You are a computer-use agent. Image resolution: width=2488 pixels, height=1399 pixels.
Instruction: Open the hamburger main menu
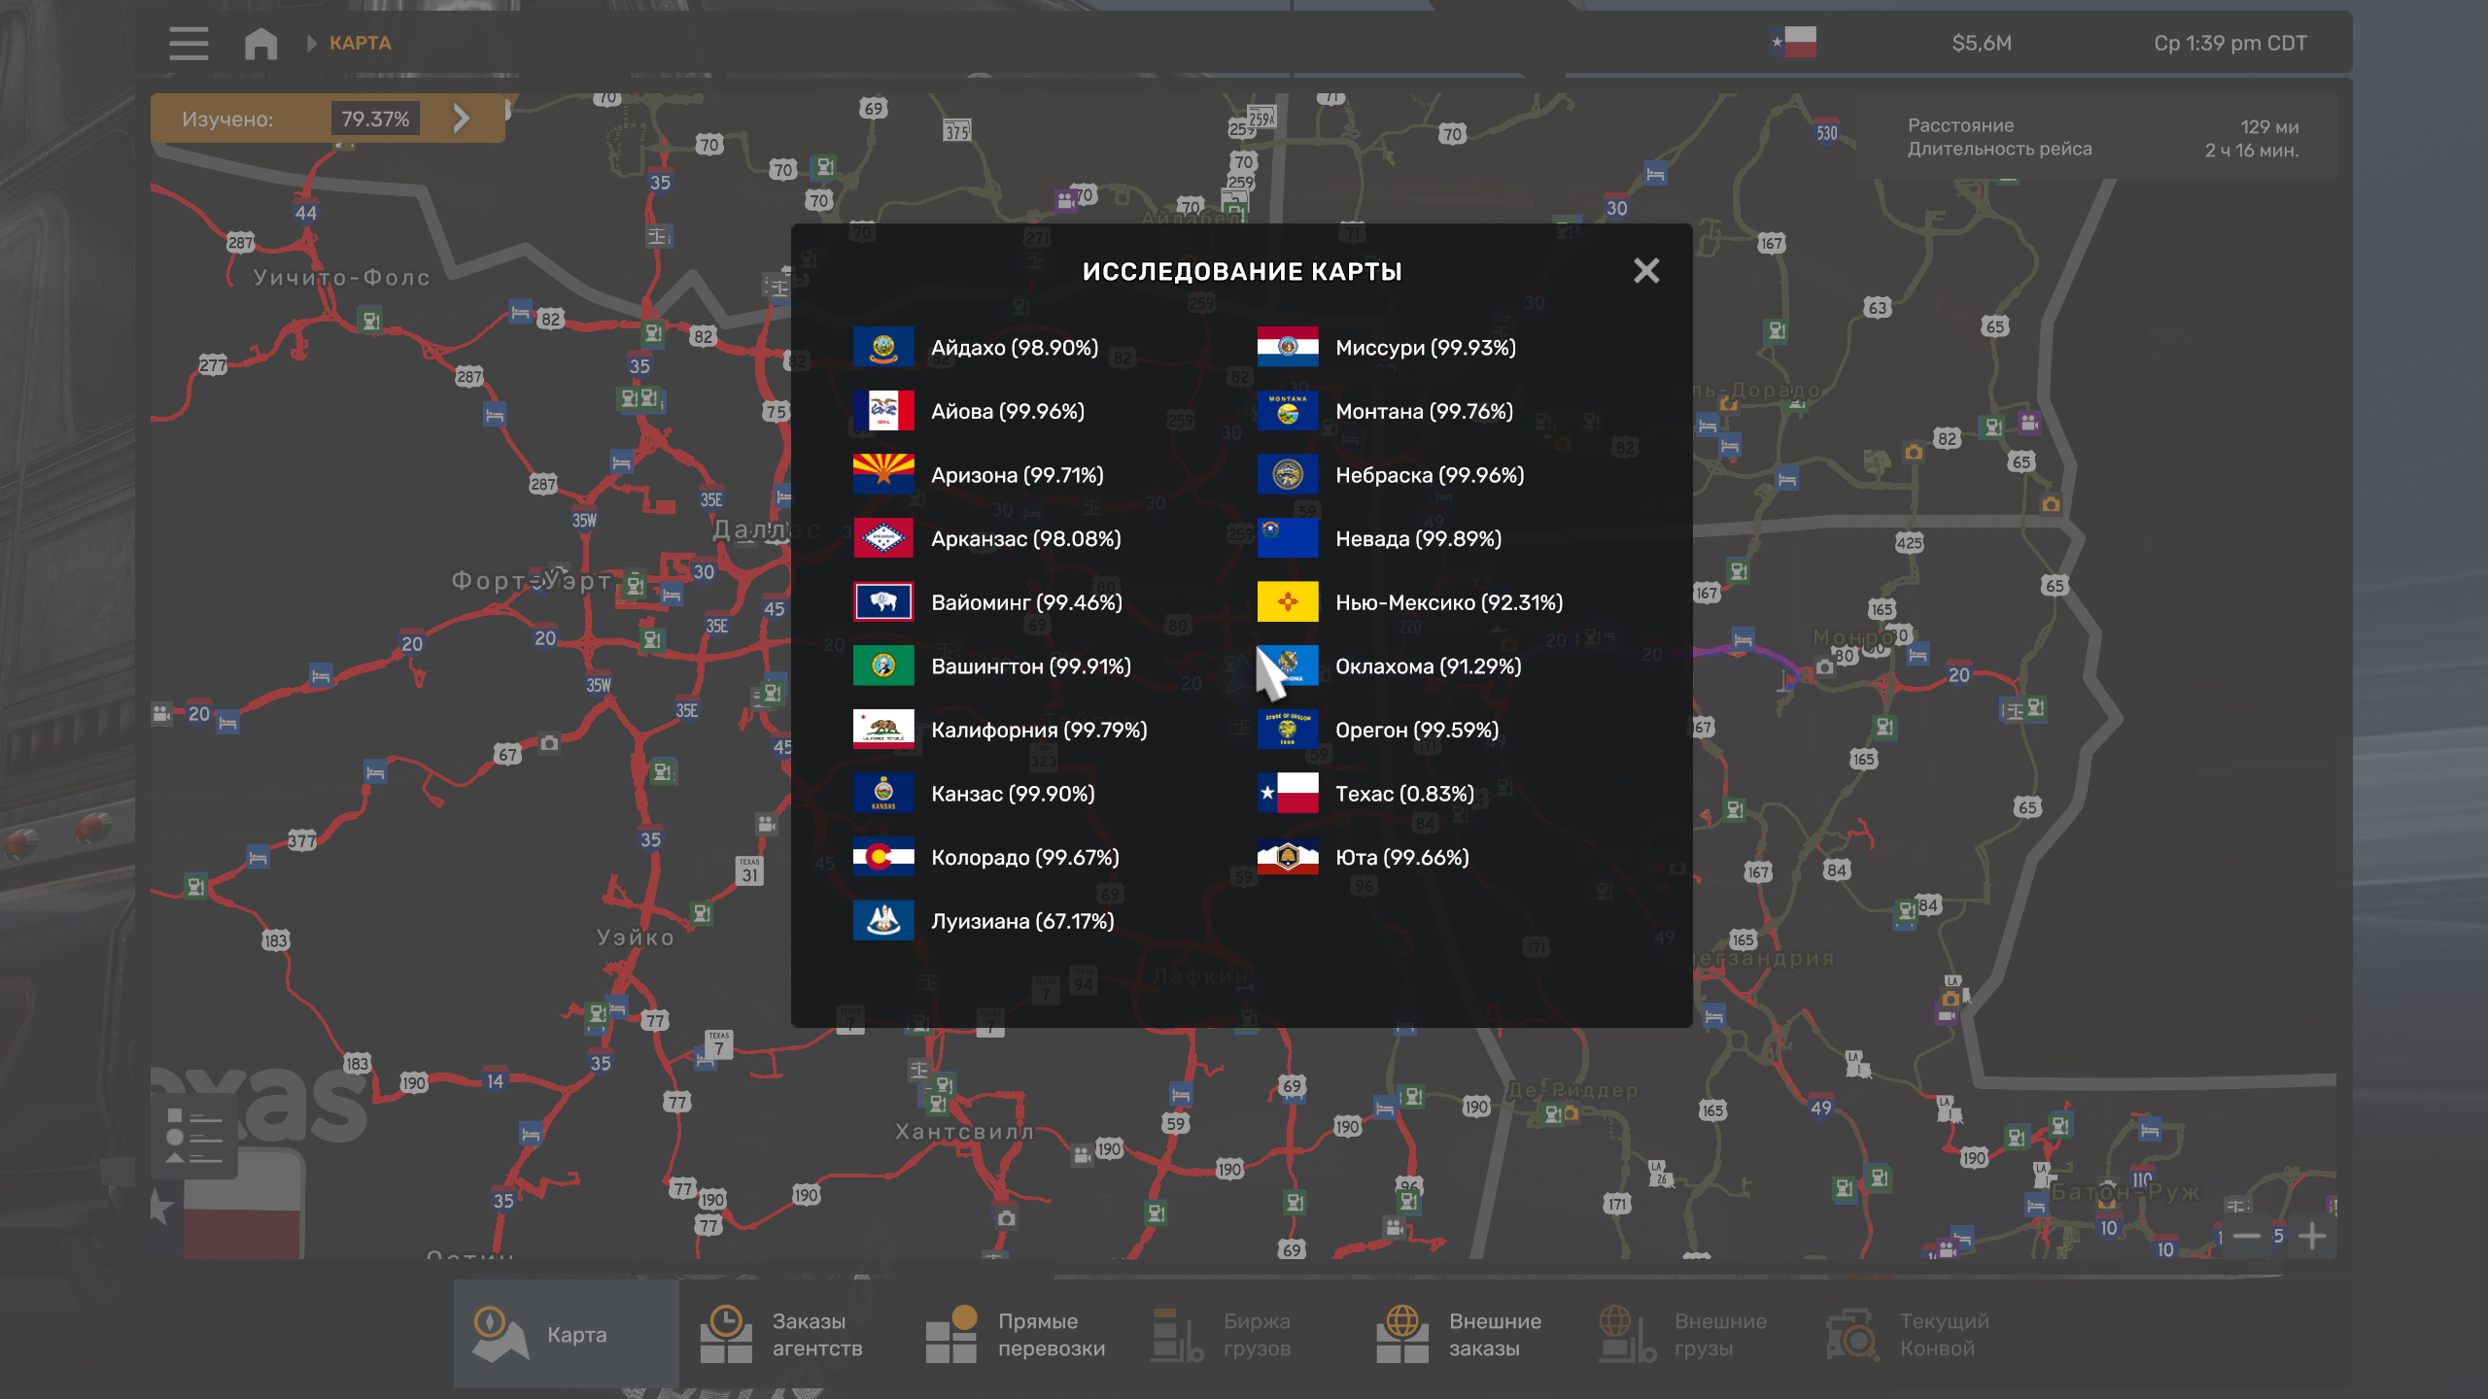189,43
